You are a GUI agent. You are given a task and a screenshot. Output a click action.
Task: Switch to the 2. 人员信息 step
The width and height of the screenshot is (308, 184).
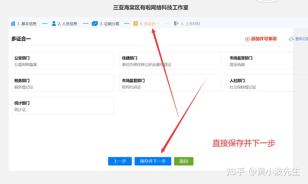64,24
